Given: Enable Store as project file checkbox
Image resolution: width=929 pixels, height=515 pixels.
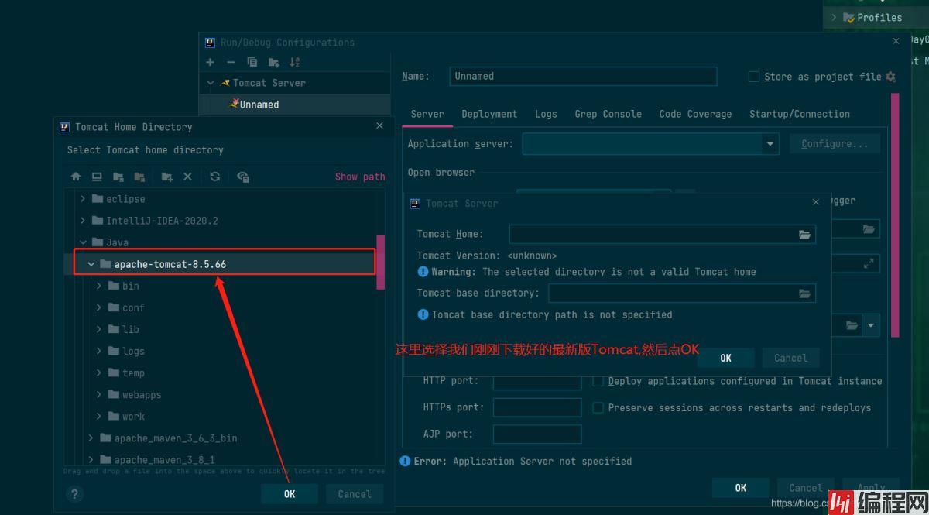Looking at the screenshot, I should [x=753, y=77].
